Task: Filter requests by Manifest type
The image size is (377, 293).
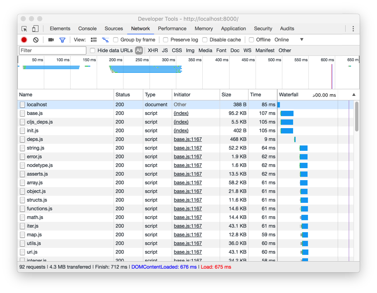Action: [265, 50]
